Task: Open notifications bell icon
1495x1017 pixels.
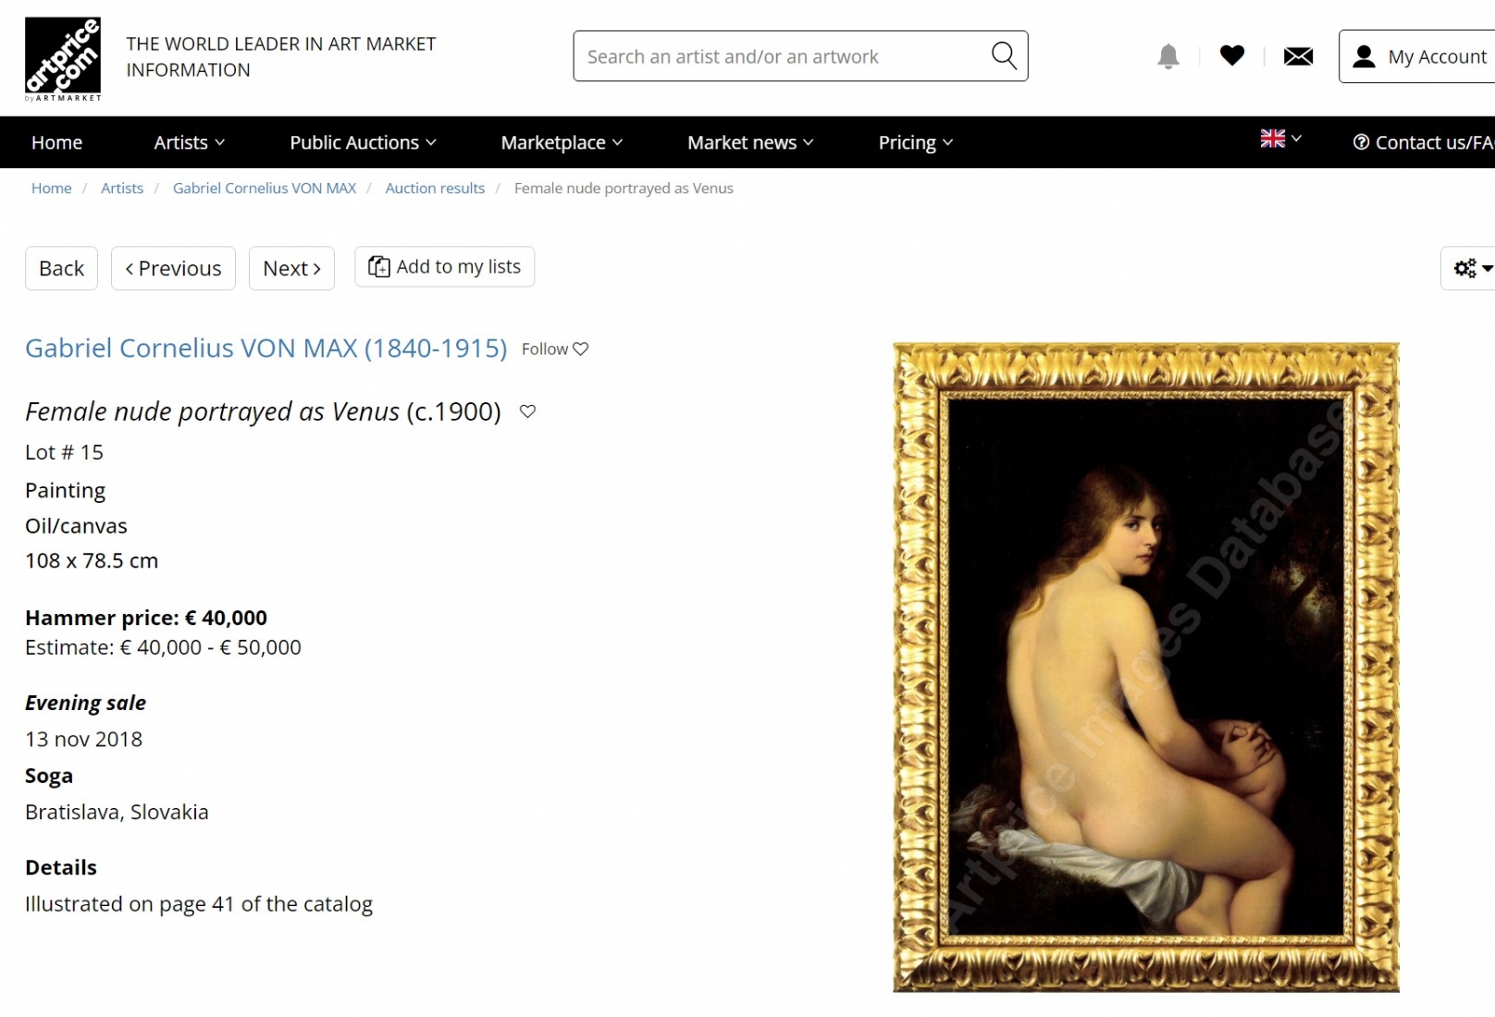Action: pos(1168,56)
